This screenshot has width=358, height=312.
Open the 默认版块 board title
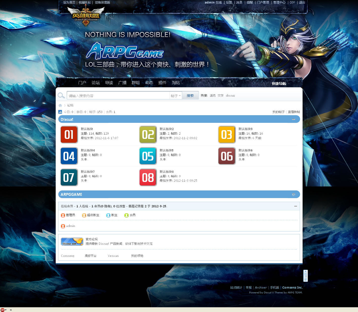(87, 129)
